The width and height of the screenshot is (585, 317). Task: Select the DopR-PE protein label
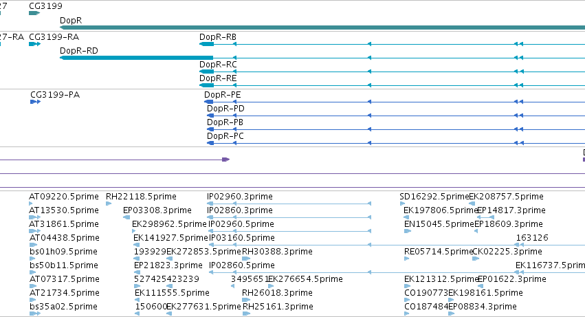[222, 94]
